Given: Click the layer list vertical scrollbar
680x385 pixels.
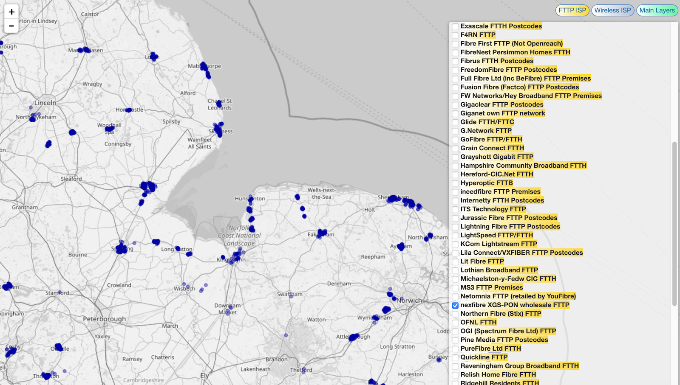Looking at the screenshot, I should (x=674, y=224).
